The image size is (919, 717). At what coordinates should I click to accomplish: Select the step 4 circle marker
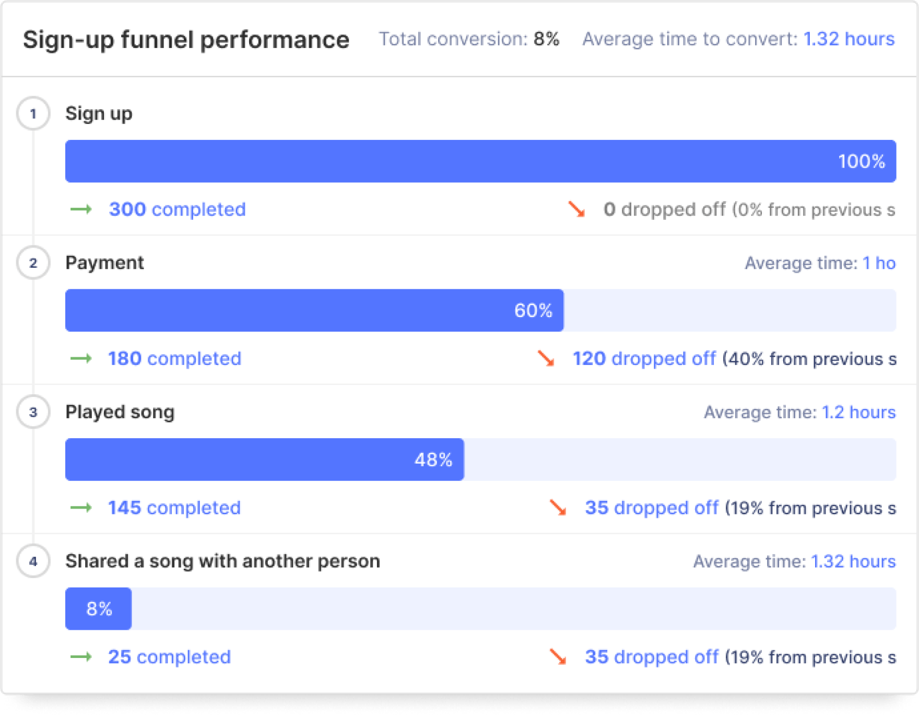(33, 561)
